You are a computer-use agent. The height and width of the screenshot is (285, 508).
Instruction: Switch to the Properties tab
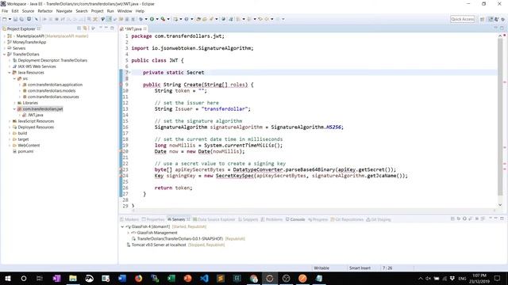tap(153, 219)
